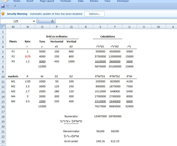Expand the Name Box dropdown arrow

[x=34, y=21]
